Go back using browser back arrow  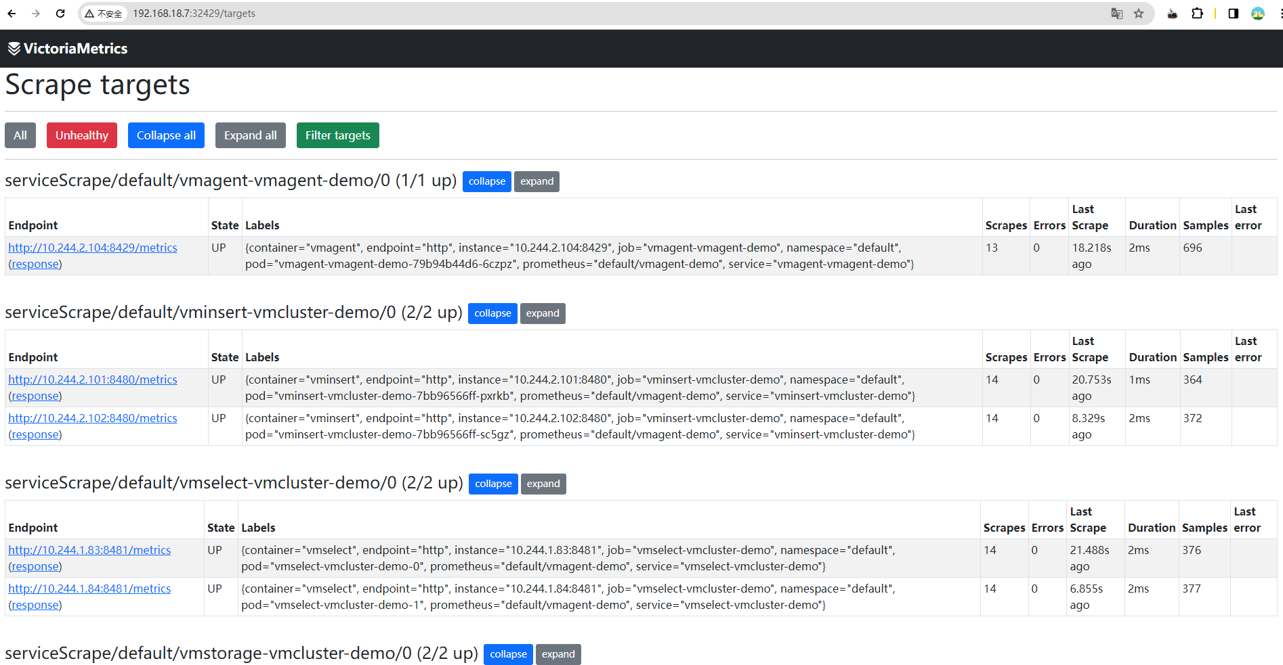click(x=12, y=14)
